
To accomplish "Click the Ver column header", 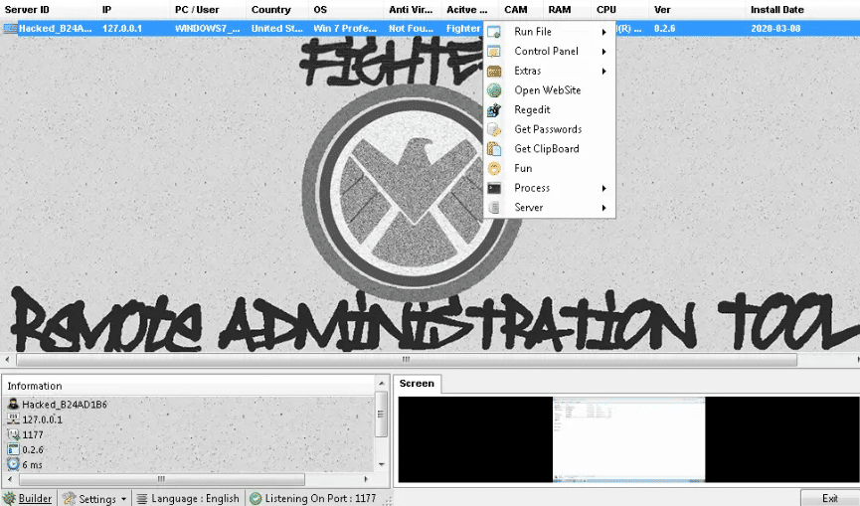I will tap(697, 10).
